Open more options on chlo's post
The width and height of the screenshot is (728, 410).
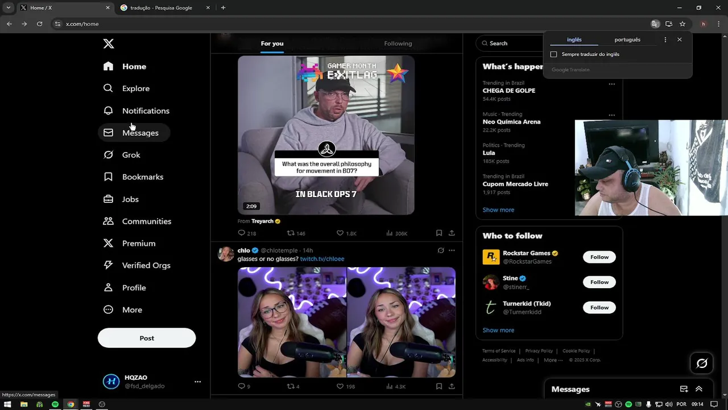pos(452,250)
